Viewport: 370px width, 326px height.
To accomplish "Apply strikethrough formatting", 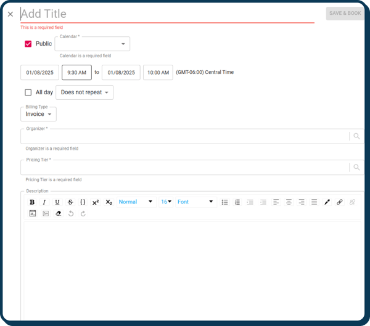I will point(70,202).
